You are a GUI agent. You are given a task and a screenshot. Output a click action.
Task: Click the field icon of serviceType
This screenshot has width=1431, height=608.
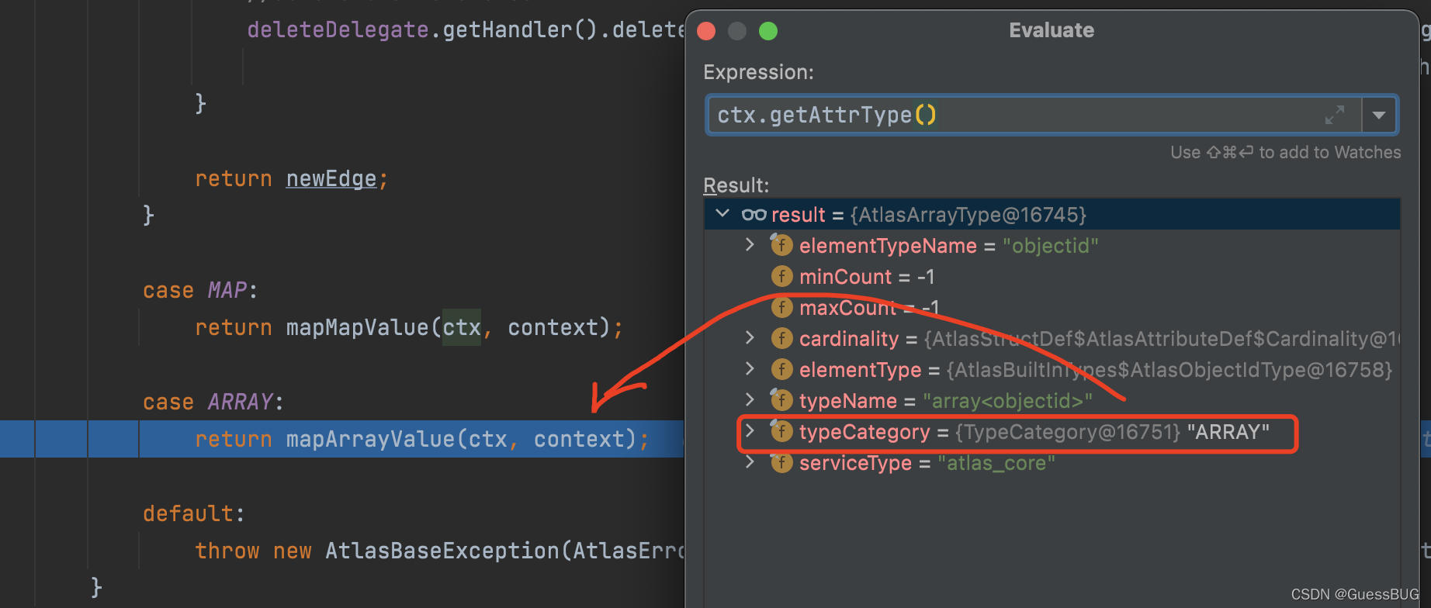(x=781, y=462)
